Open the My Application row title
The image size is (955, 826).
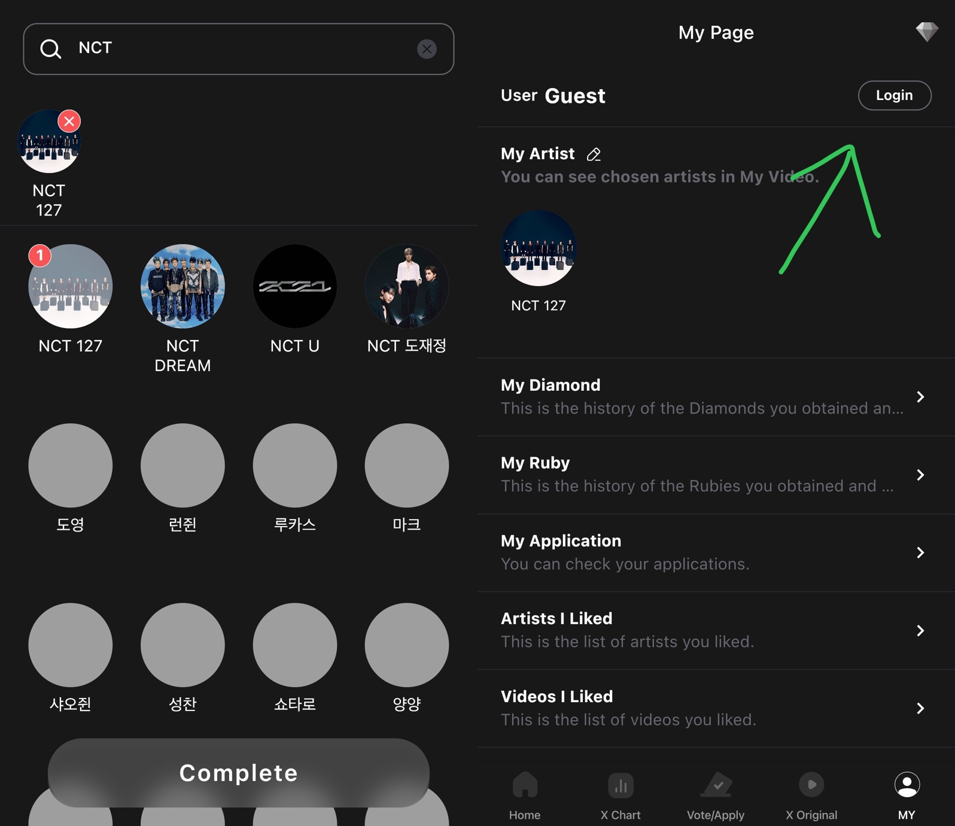point(561,540)
